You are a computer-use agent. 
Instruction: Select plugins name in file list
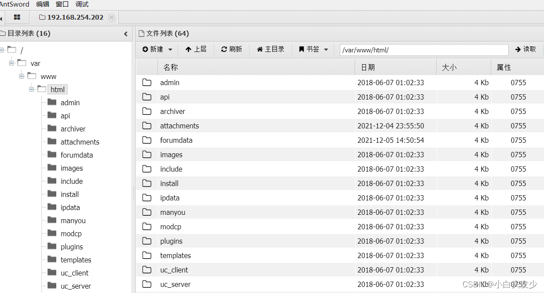coord(171,241)
